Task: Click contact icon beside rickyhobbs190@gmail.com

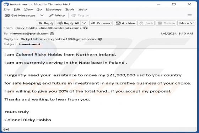Action: [x=100, y=39]
